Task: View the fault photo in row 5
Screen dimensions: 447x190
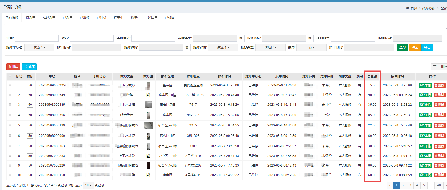Action: [x=148, y=125]
